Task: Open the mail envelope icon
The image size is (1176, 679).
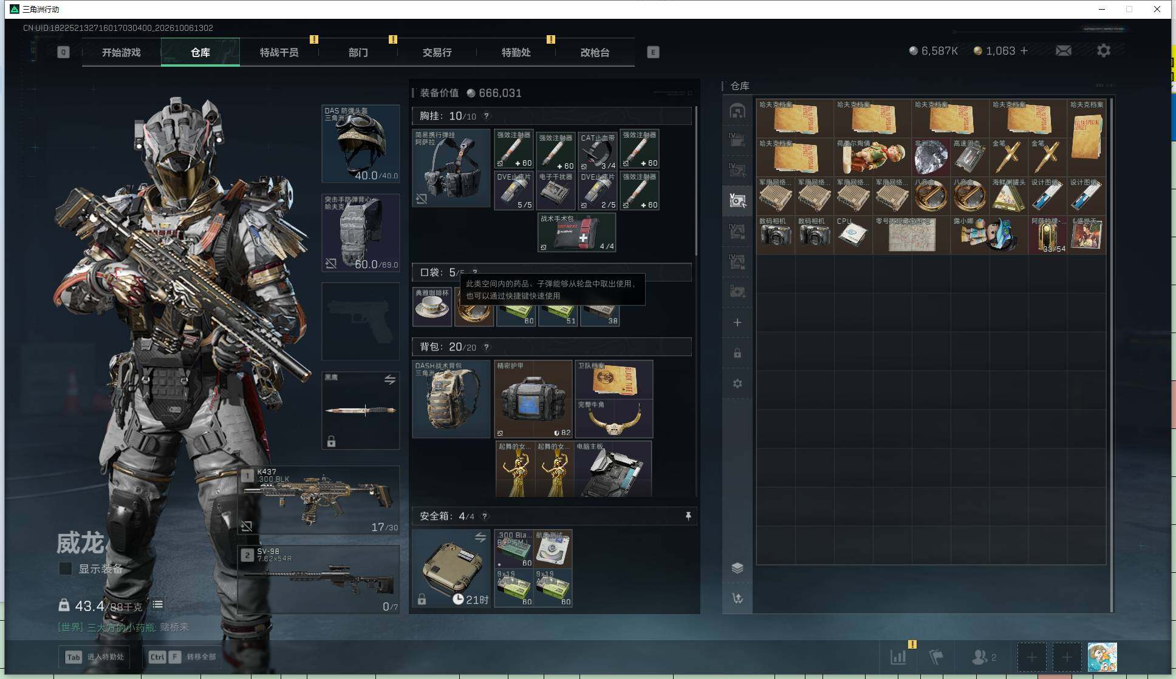Action: pyautogui.click(x=1064, y=51)
